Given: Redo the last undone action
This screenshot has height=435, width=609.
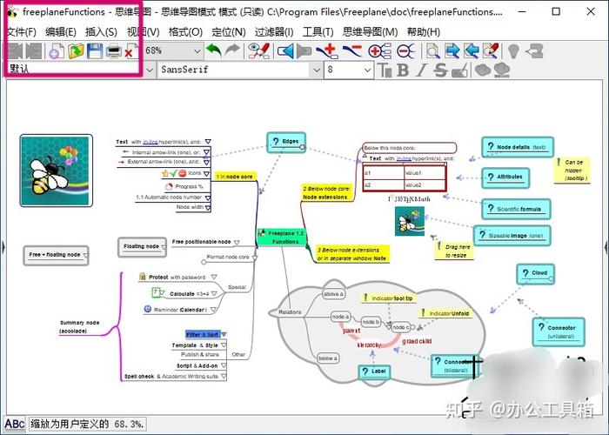Looking at the screenshot, I should [x=232, y=50].
